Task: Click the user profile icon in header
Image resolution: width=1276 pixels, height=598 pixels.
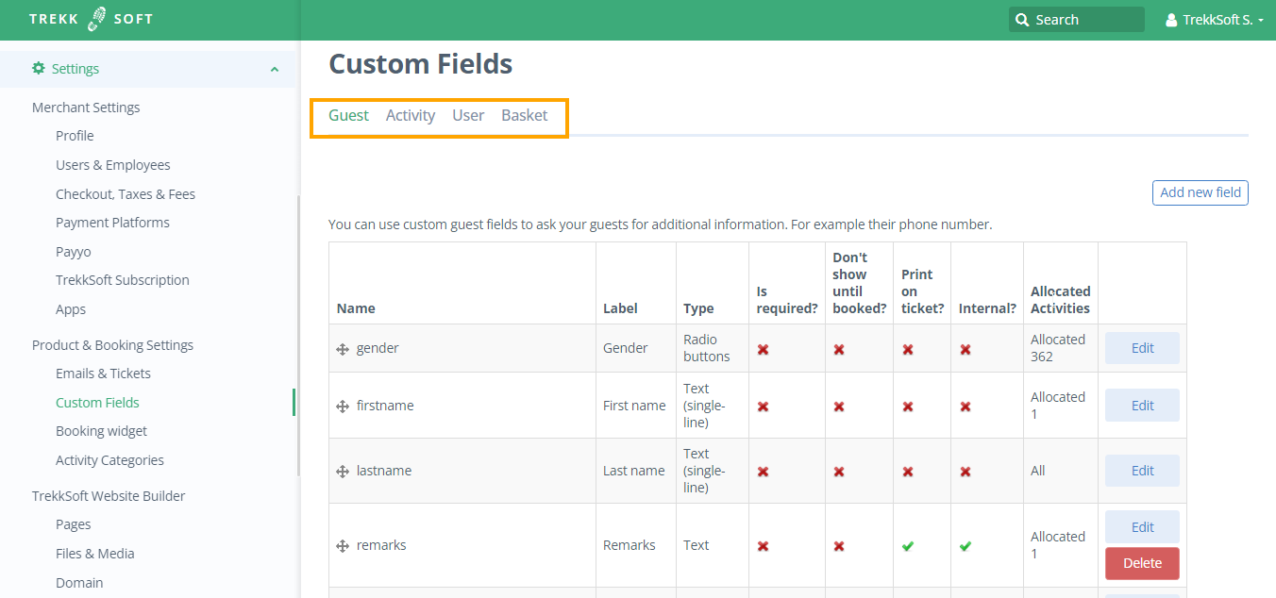Action: pos(1171,20)
